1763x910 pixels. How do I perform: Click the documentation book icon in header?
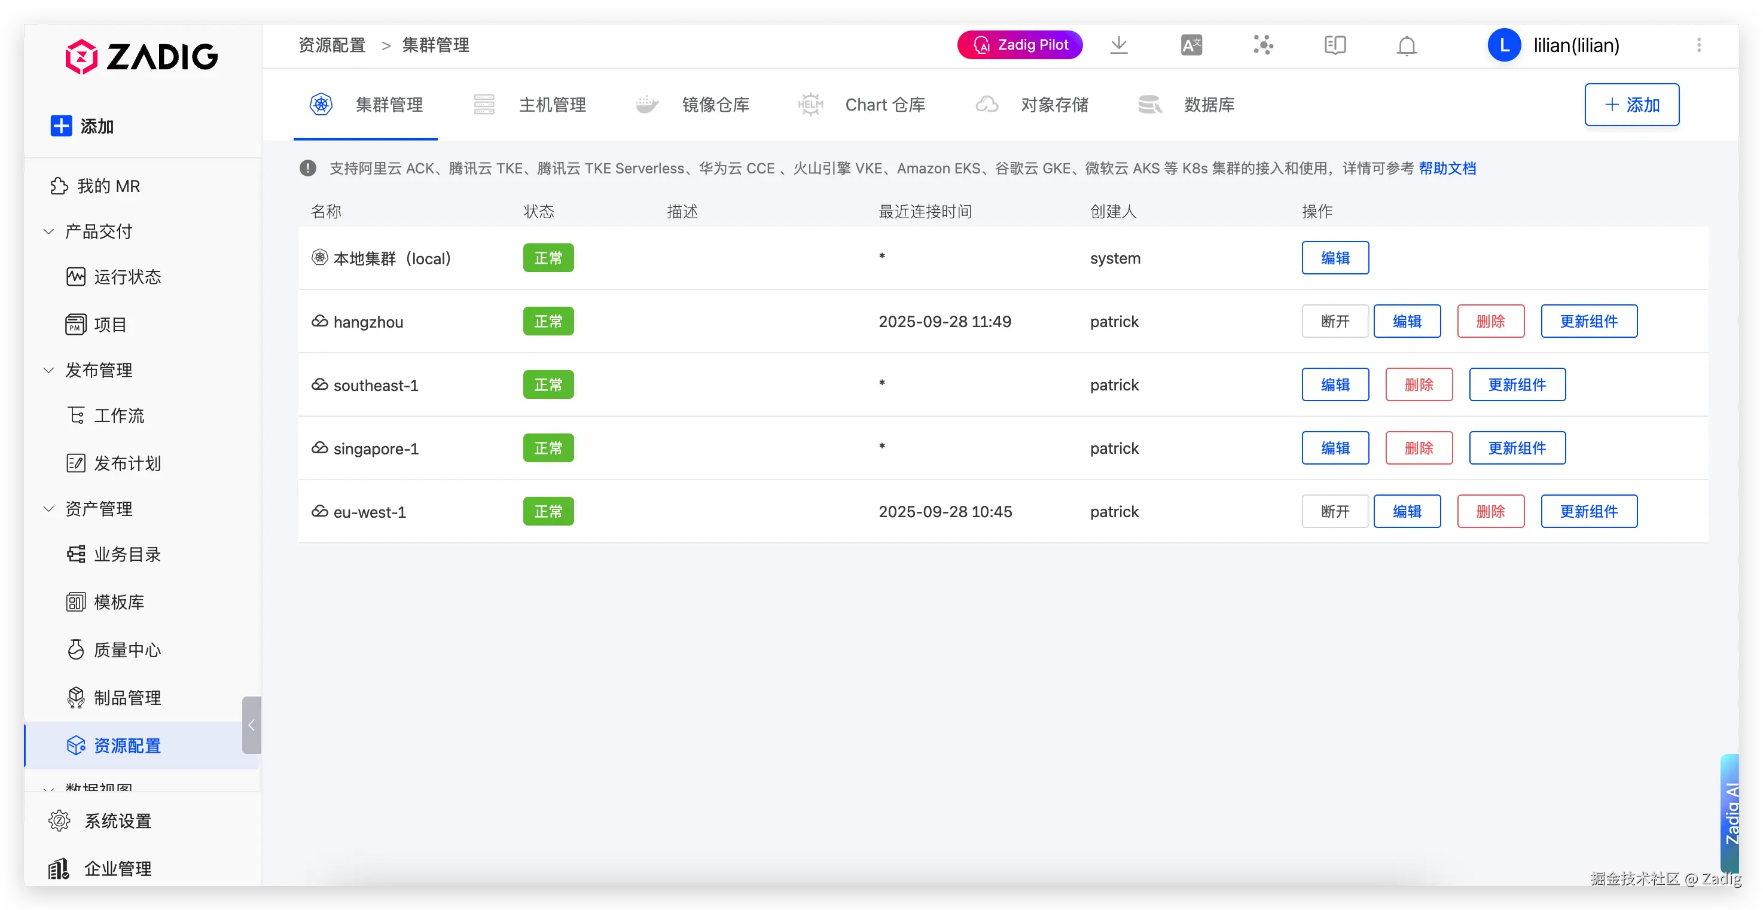click(x=1335, y=45)
